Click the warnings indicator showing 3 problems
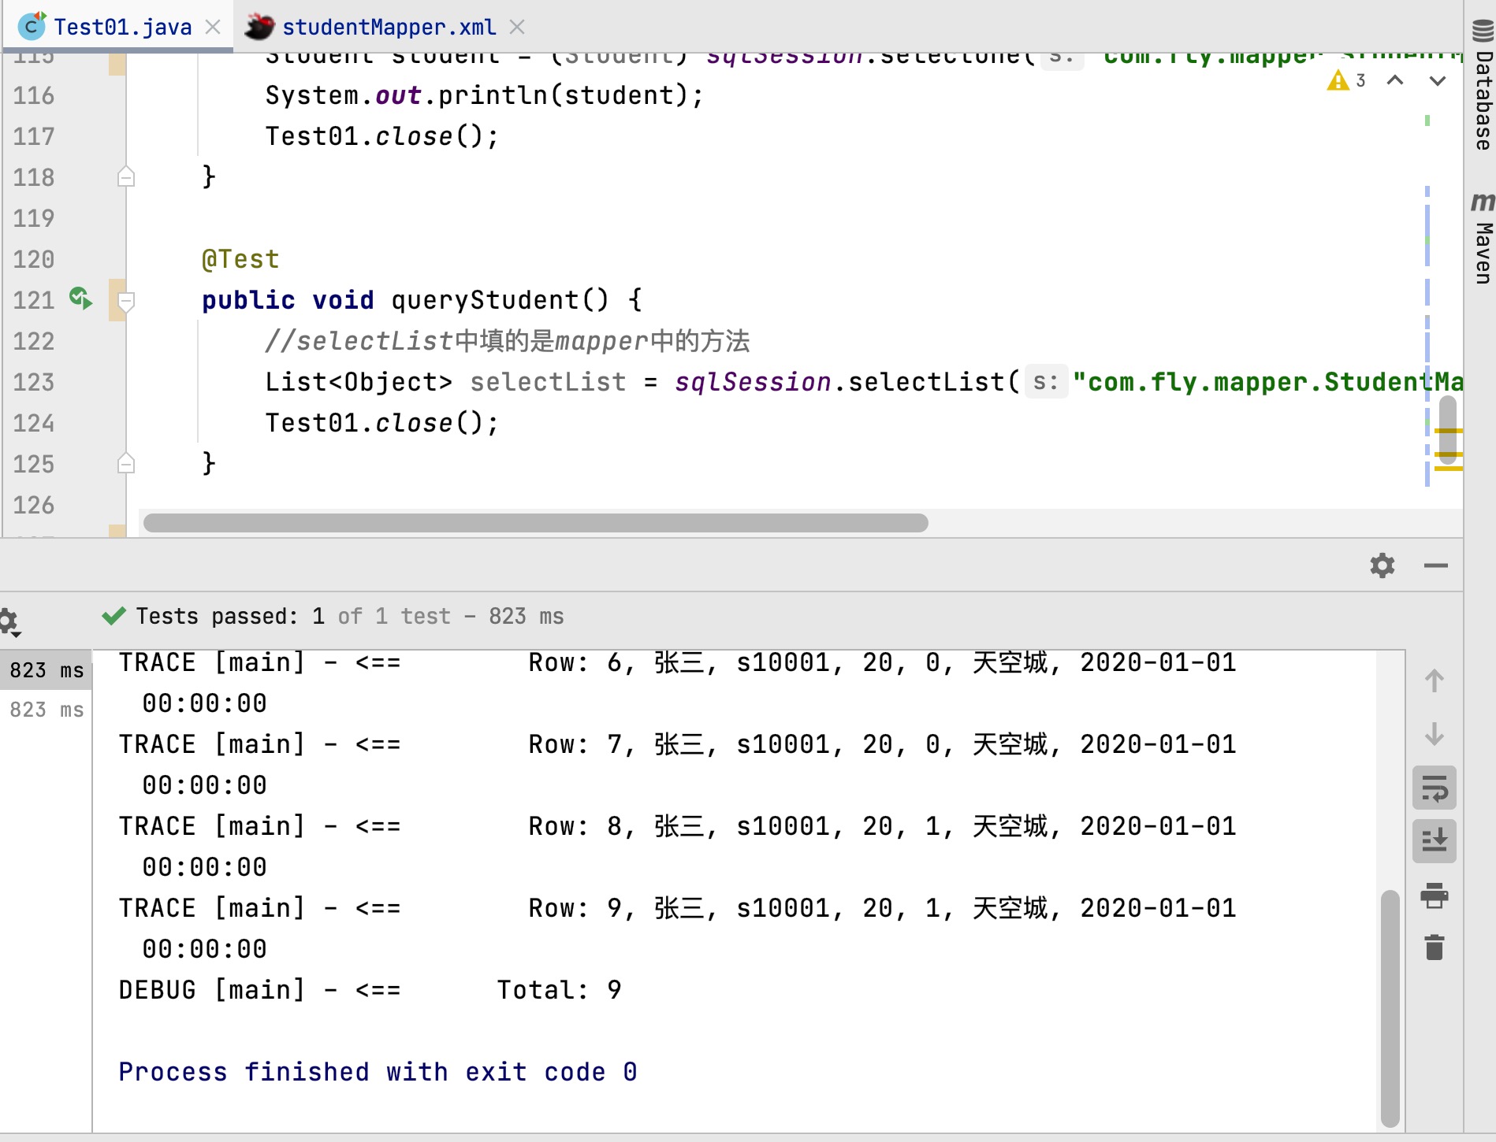The height and width of the screenshot is (1142, 1496). pyautogui.click(x=1347, y=80)
